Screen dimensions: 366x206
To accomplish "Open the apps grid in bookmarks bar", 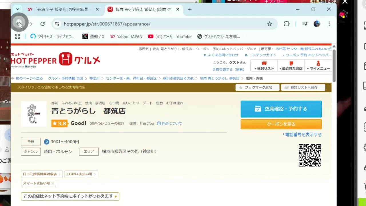I will click(17, 36).
